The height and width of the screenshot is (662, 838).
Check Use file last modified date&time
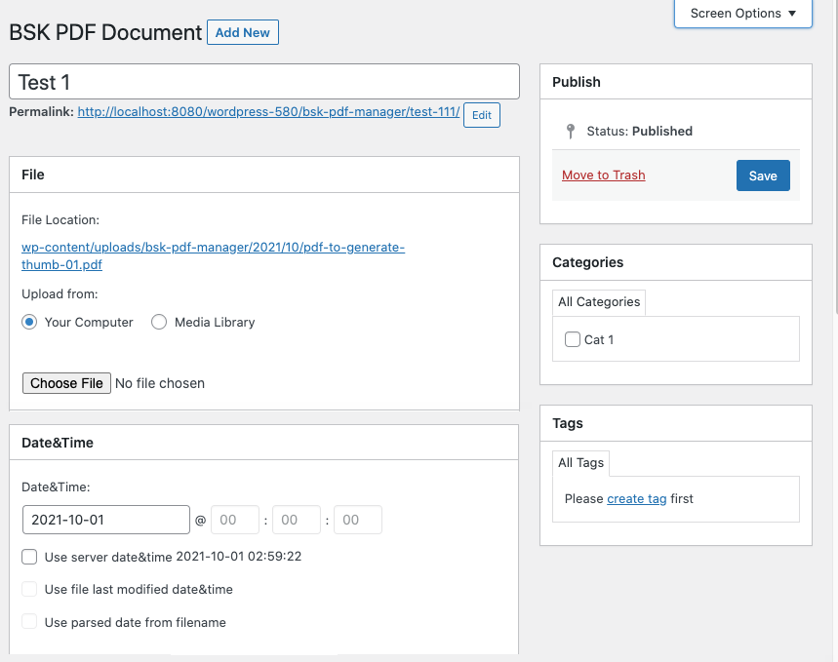point(29,589)
